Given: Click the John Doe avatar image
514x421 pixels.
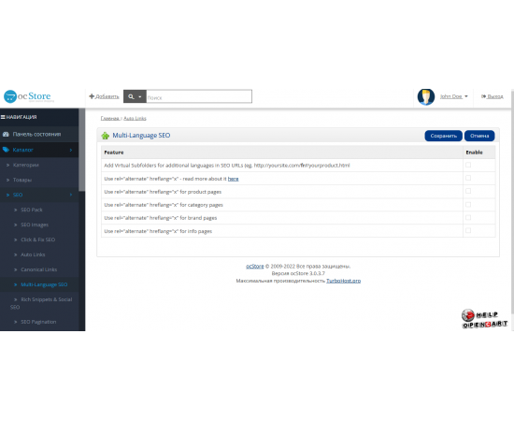Looking at the screenshot, I should click(x=426, y=96).
